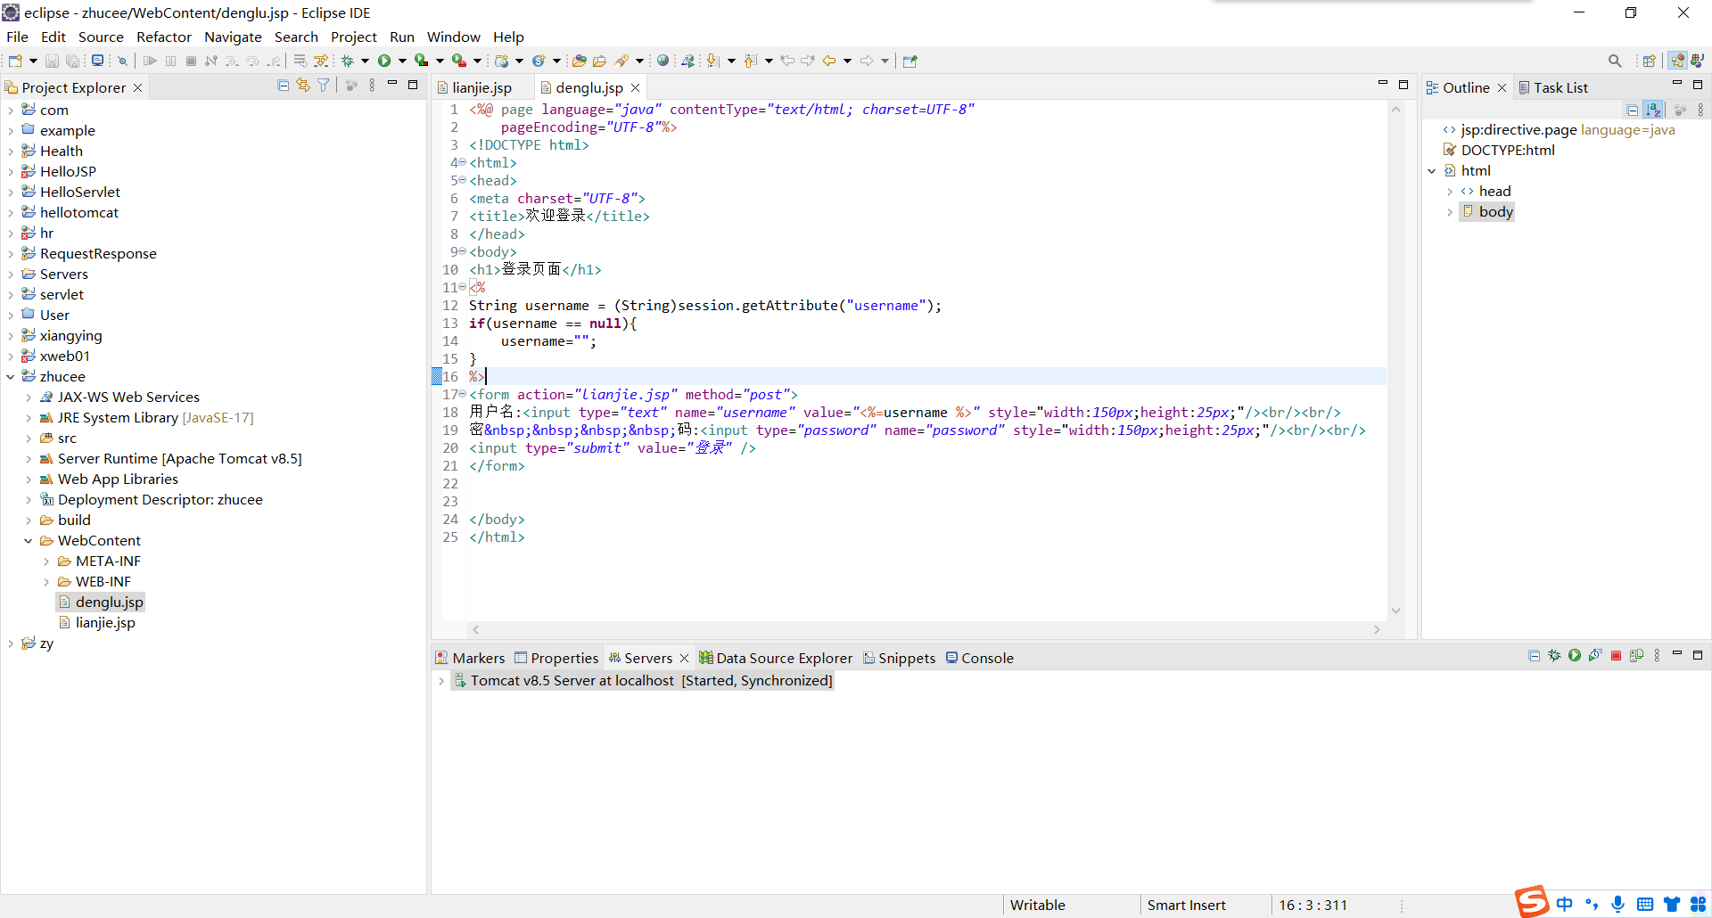Click the Open Perspective icon

[x=1649, y=61]
